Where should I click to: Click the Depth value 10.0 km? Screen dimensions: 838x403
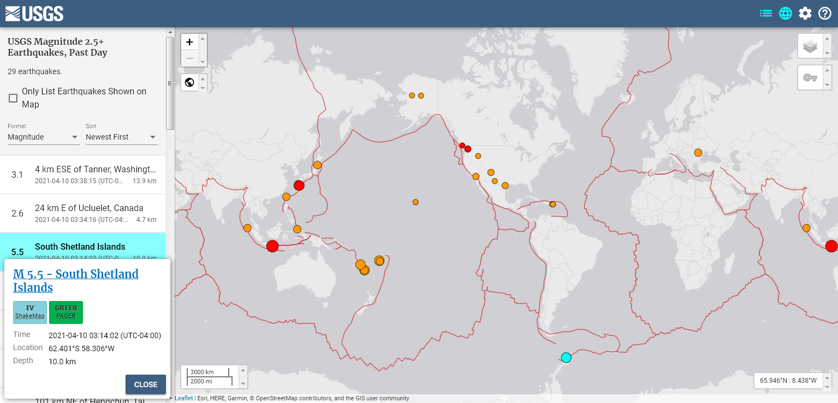click(62, 362)
